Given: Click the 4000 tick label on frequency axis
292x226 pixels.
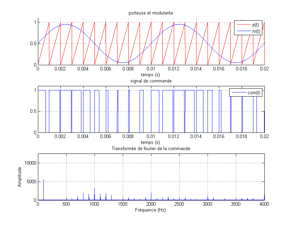Looking at the screenshot, I should (x=264, y=204).
